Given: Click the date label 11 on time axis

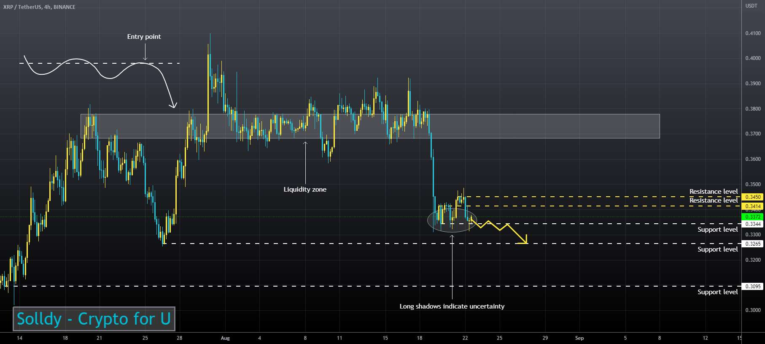Looking at the screenshot, I should (x=339, y=338).
